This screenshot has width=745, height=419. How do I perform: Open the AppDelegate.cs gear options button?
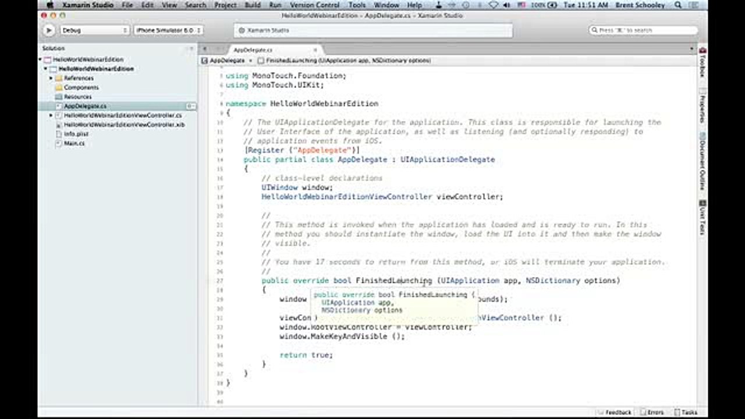pyautogui.click(x=190, y=106)
